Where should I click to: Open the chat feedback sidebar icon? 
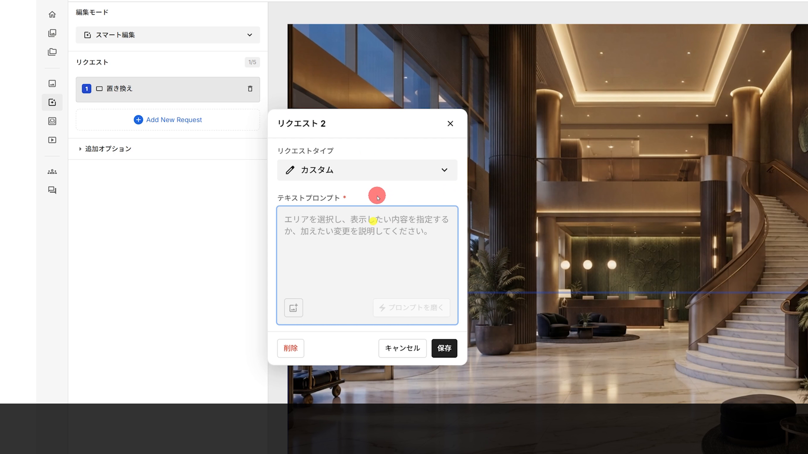52,190
